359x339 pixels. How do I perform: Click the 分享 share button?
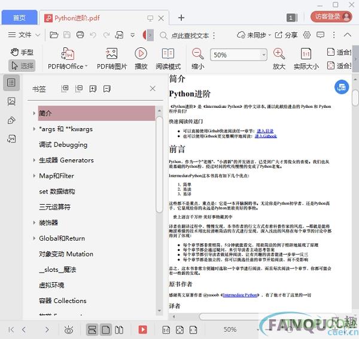[x=286, y=35]
